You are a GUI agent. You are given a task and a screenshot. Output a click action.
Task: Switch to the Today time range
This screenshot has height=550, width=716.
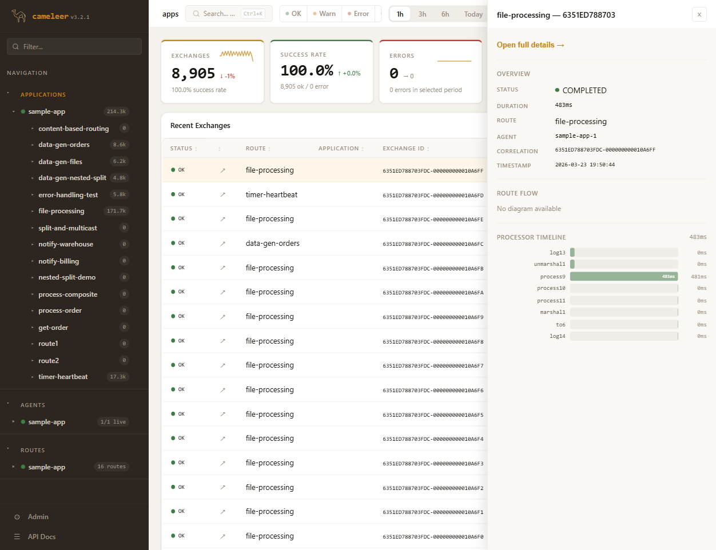(473, 14)
